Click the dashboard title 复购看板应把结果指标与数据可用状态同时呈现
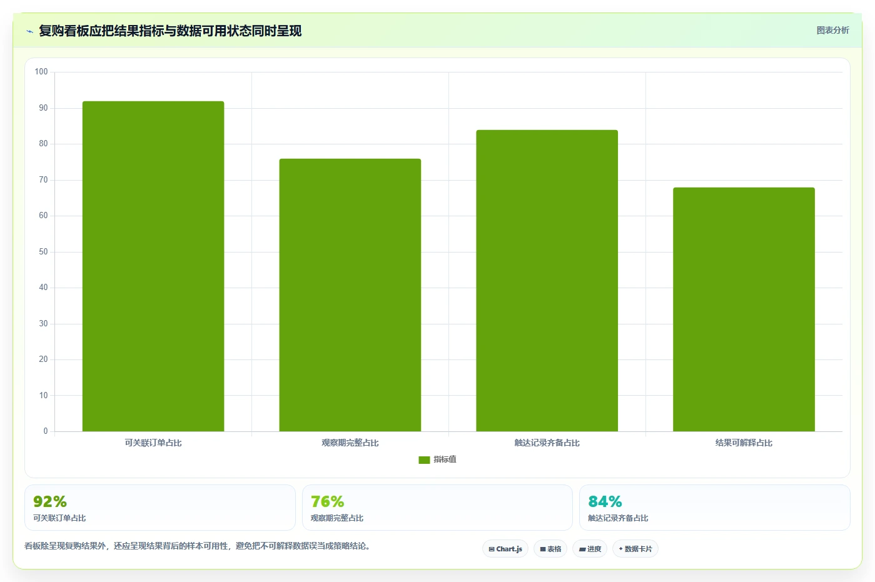Screen dimensions: 875x582 170,31
